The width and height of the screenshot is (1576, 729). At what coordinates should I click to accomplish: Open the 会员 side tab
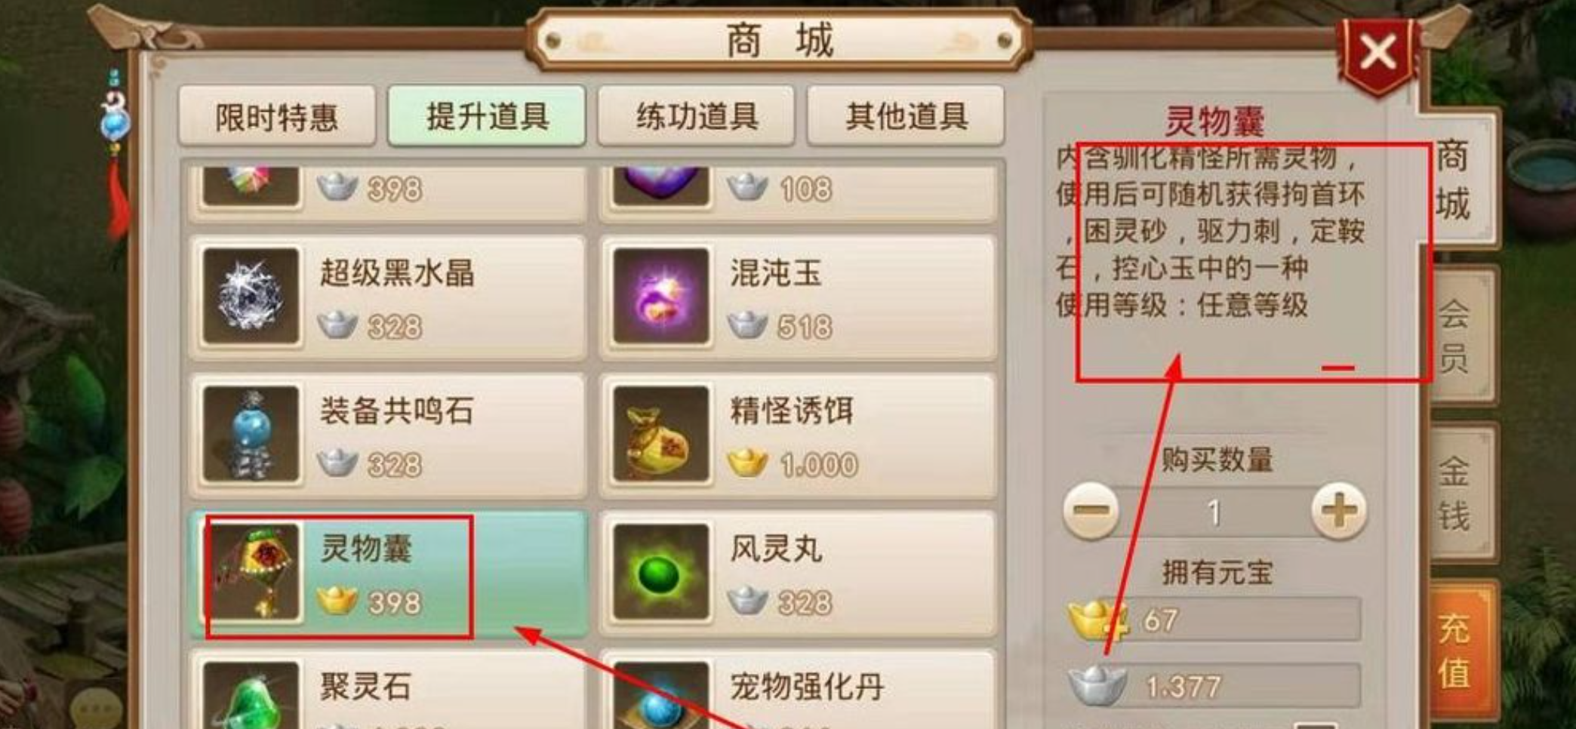tap(1455, 336)
